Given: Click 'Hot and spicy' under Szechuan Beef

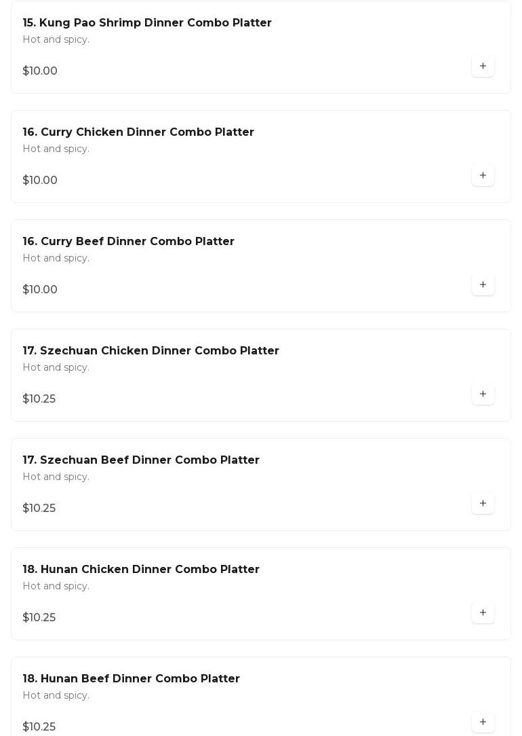Looking at the screenshot, I should coord(56,477).
